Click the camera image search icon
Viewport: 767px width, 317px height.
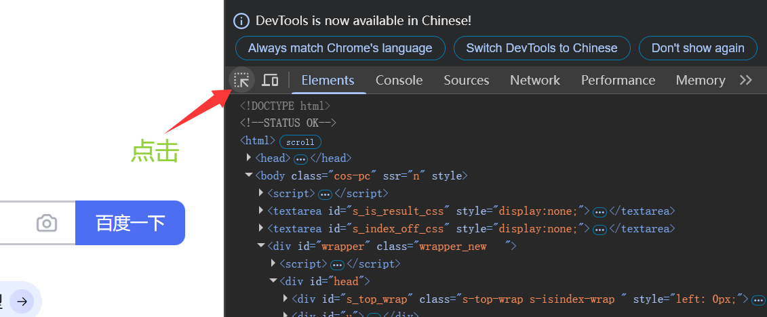(x=47, y=224)
